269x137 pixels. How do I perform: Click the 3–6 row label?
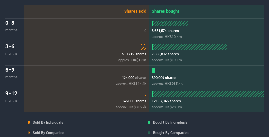10,46
